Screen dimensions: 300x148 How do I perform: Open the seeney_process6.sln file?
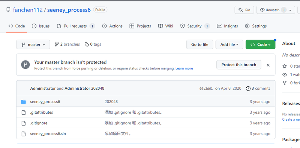48,134
